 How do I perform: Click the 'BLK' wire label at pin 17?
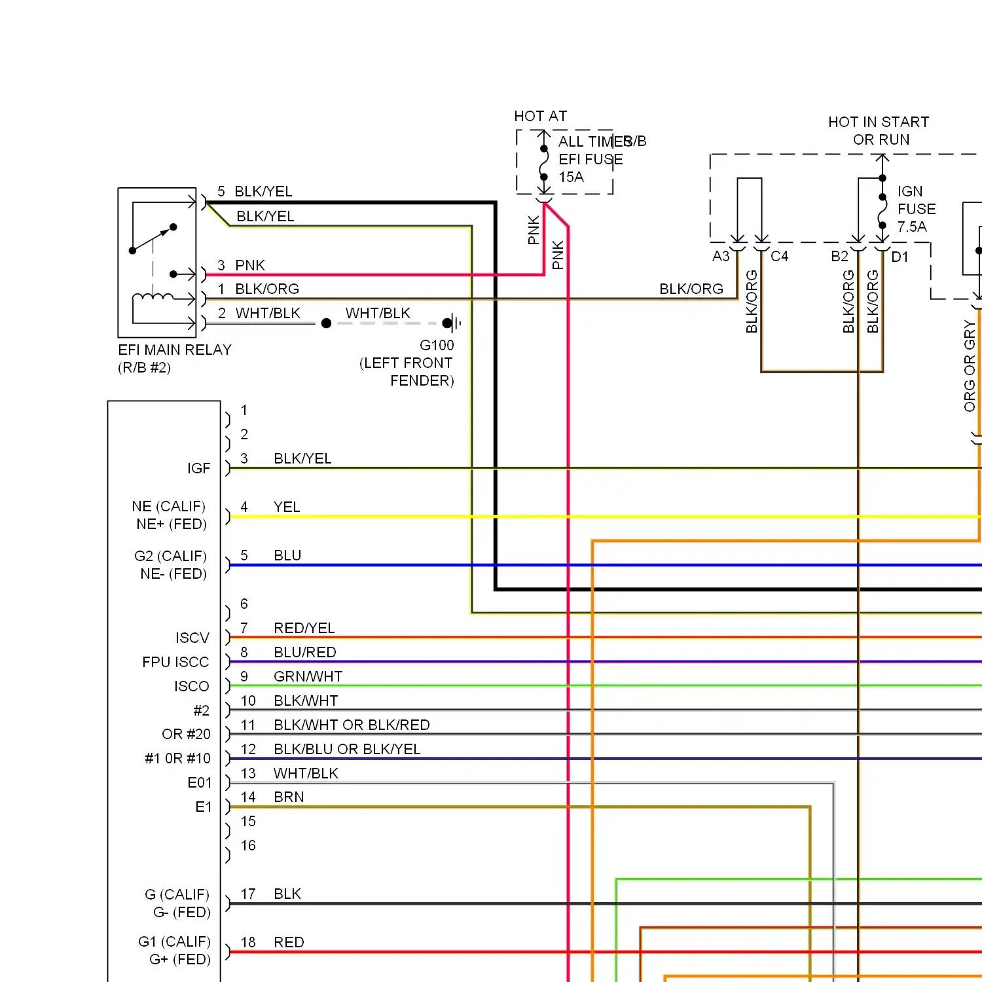[x=287, y=894]
